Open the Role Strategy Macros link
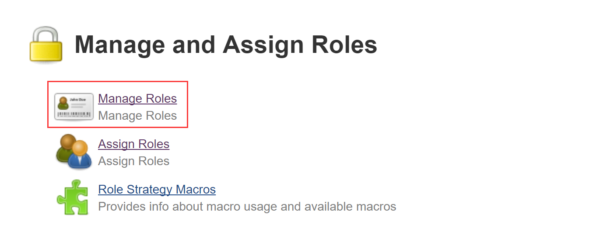 (157, 190)
